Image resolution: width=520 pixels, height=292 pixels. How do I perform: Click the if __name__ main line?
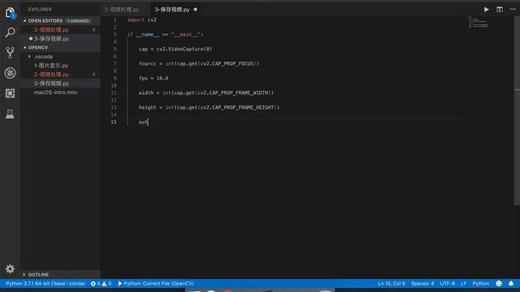click(165, 34)
